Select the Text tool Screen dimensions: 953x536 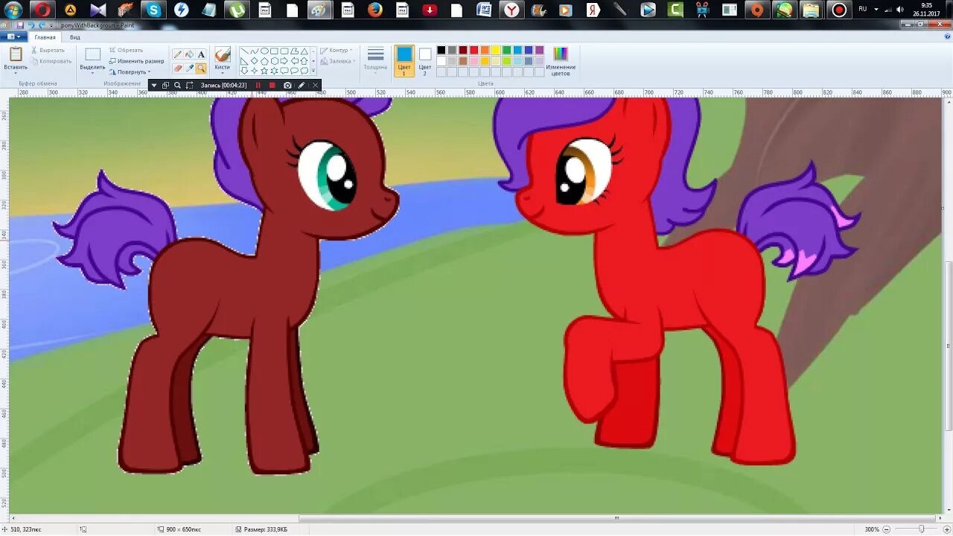tap(201, 54)
